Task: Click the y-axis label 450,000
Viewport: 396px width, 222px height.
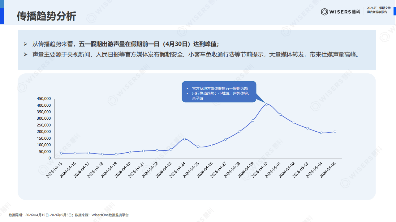Action: (x=44, y=99)
